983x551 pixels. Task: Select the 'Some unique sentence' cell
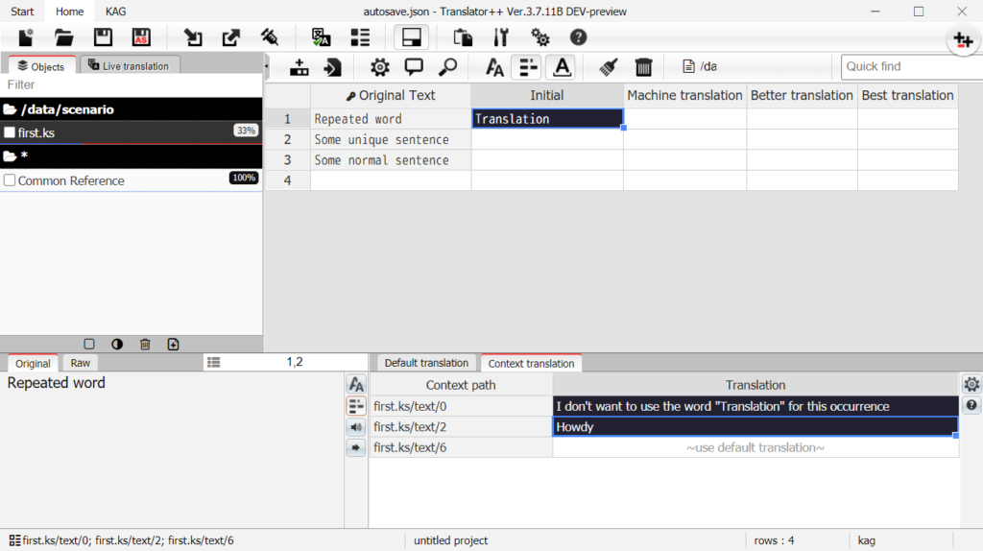391,140
